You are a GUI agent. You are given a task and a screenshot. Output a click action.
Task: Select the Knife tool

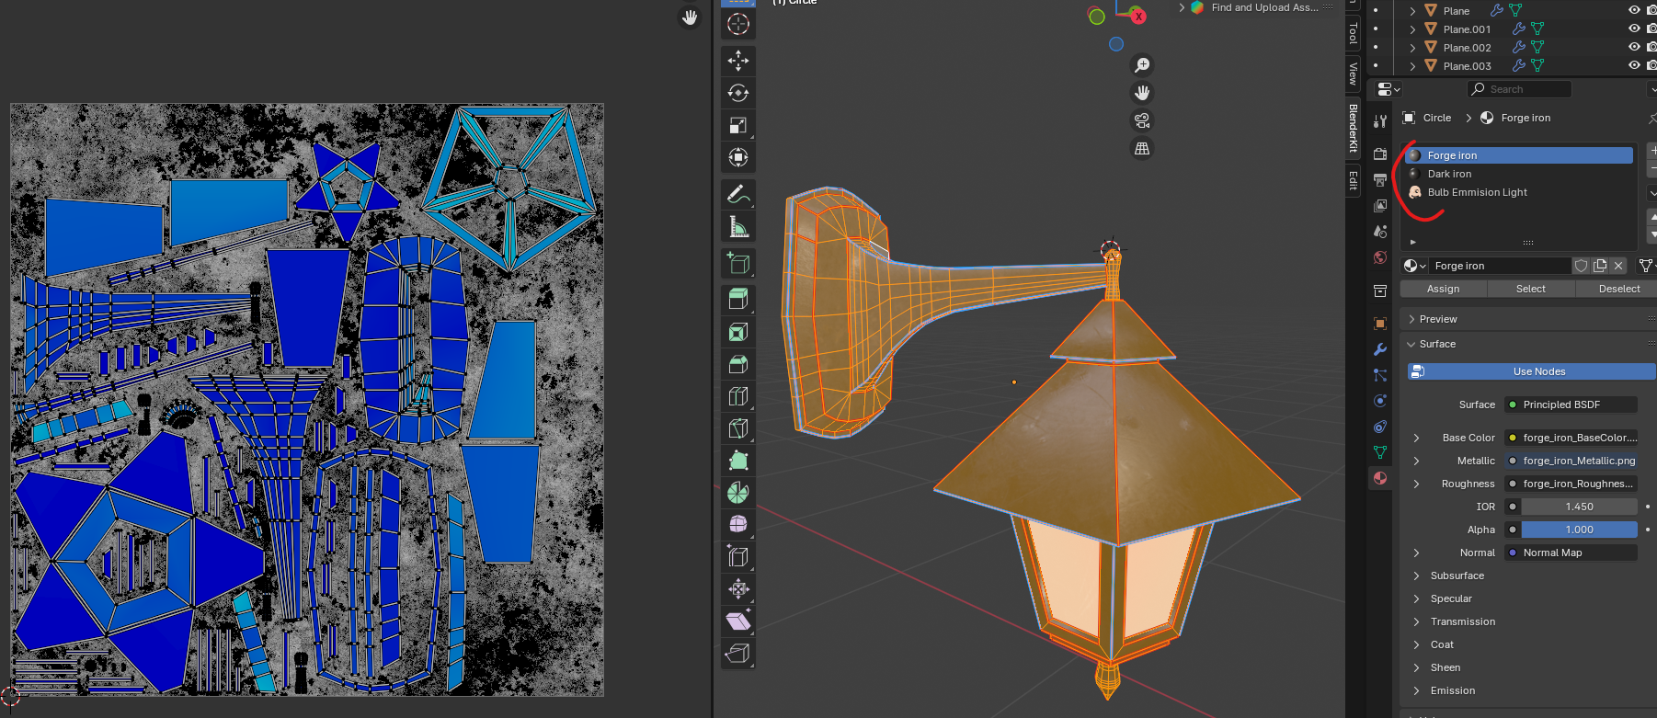point(738,428)
